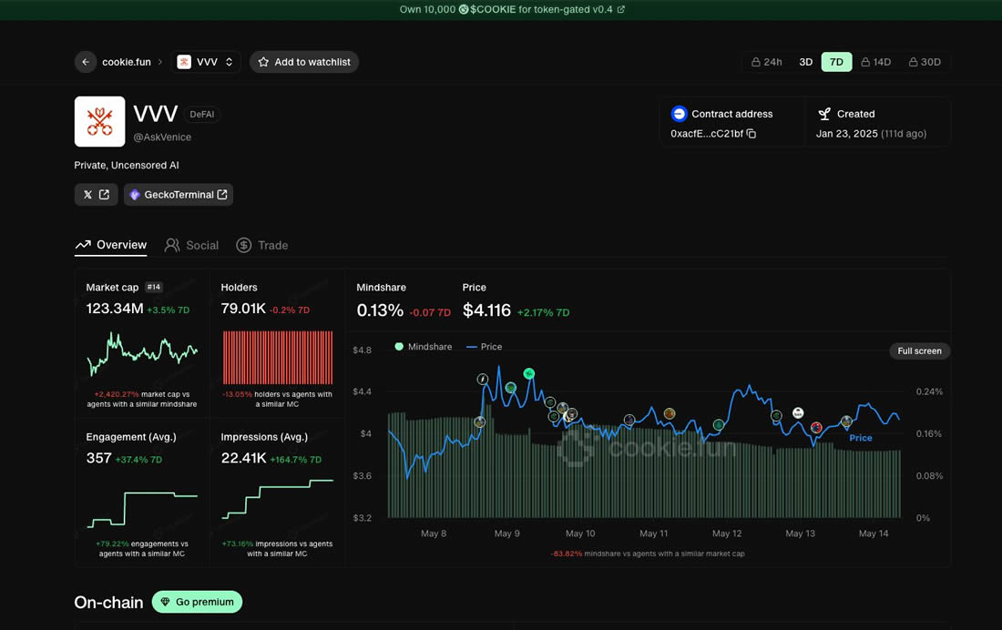Copy the contract address with the copy icon
The image size is (1002, 630).
(751, 134)
